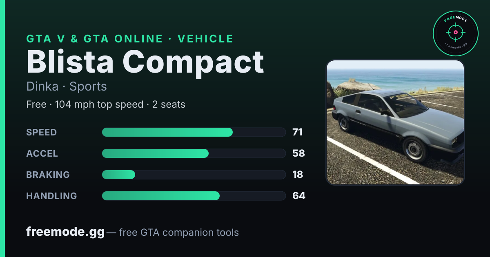490x257 pixels.
Task: Click the acceleration value 58
Action: [298, 153]
